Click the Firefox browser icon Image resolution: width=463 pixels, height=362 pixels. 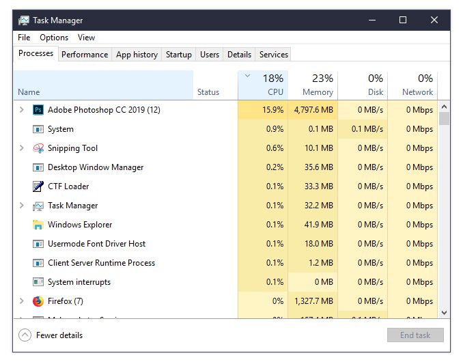(38, 301)
